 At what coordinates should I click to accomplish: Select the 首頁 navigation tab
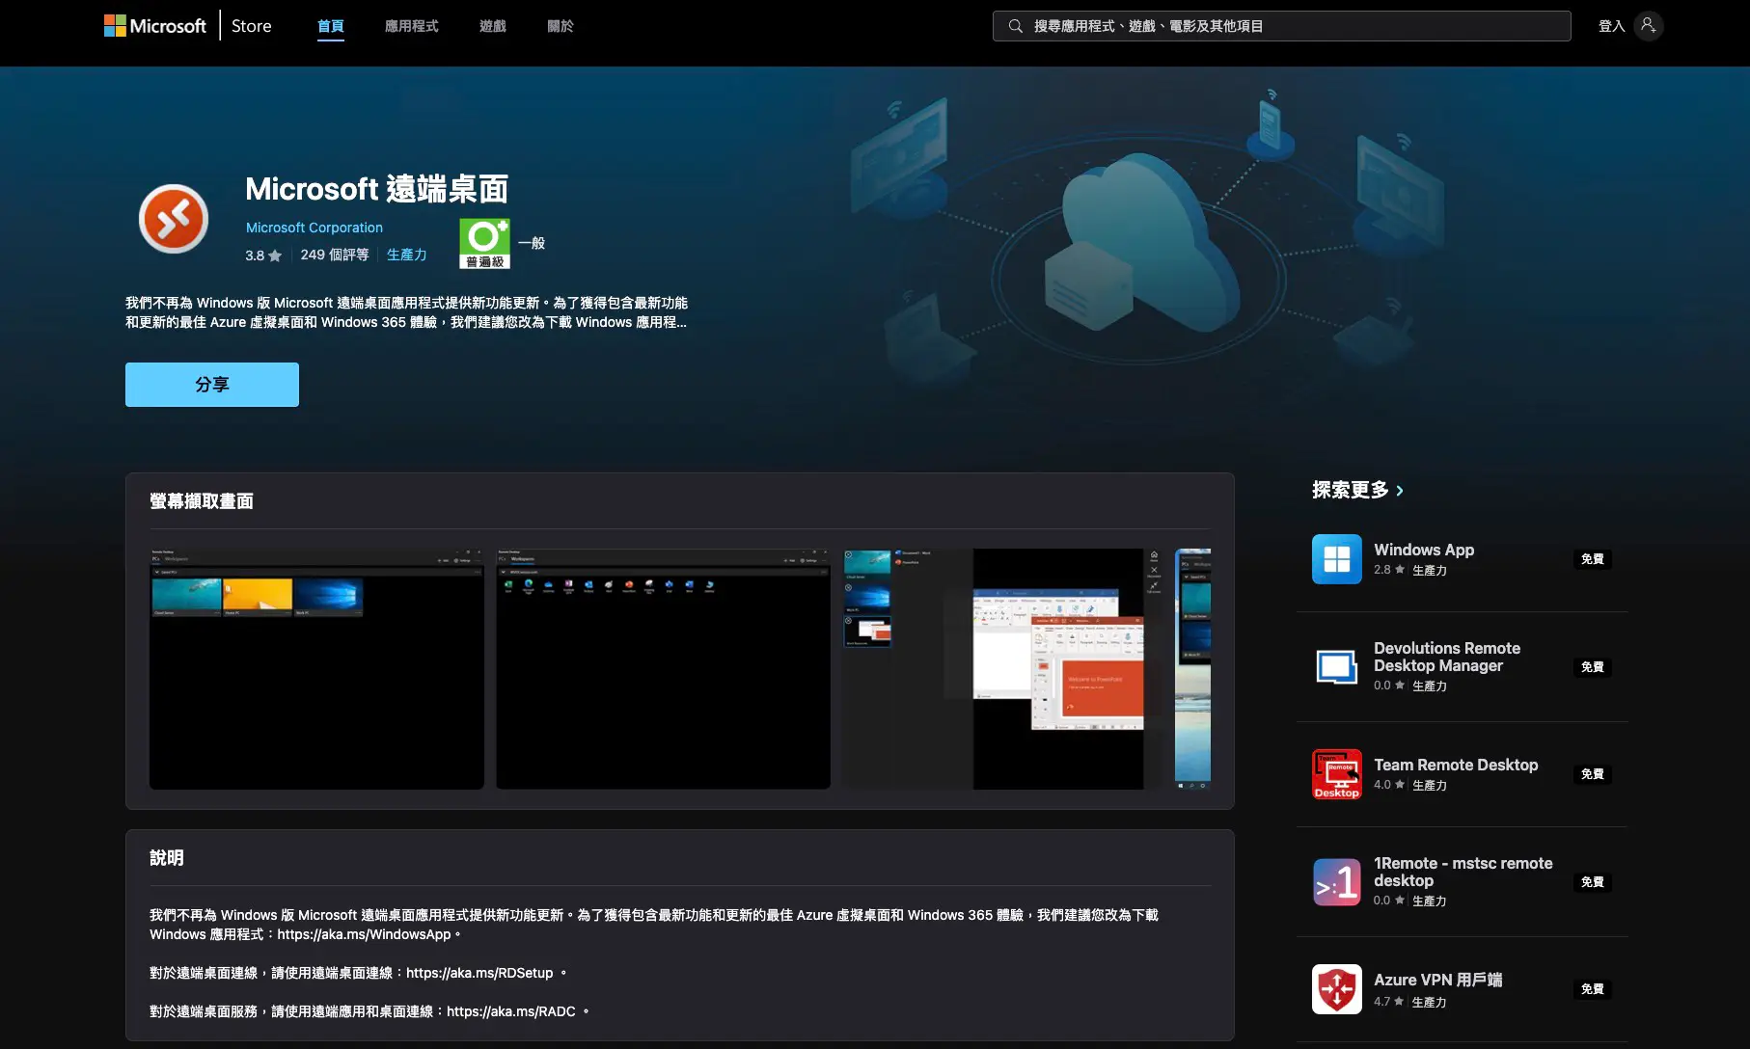pyautogui.click(x=331, y=26)
